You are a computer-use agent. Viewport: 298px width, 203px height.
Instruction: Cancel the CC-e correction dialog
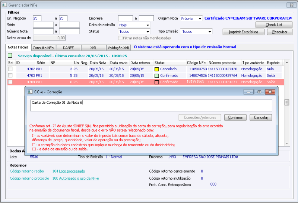(261, 117)
